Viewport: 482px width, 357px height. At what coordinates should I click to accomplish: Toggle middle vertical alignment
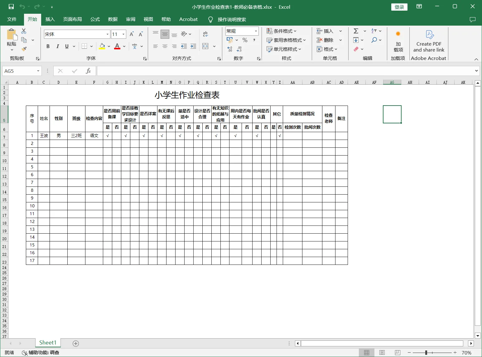click(165, 34)
